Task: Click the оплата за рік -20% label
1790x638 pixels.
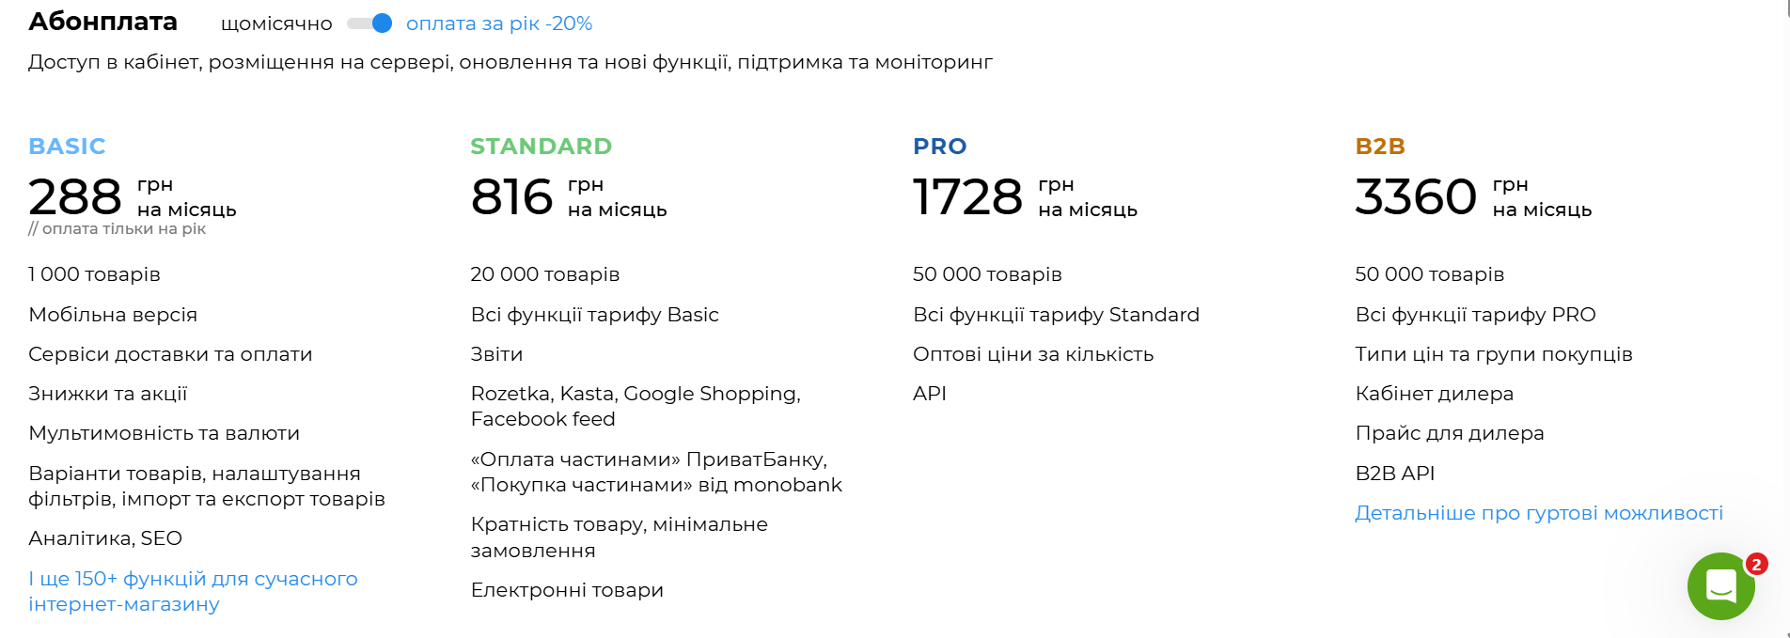Action: [497, 23]
